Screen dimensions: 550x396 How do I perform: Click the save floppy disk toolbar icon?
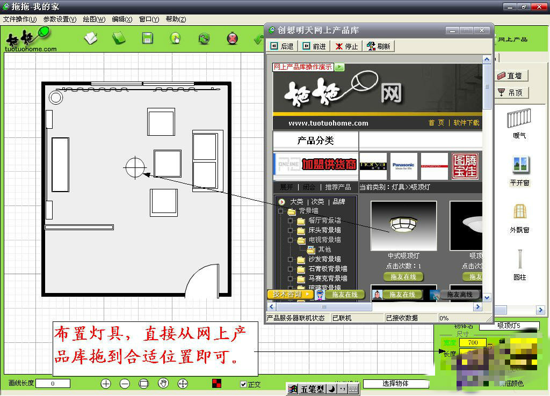pos(147,38)
